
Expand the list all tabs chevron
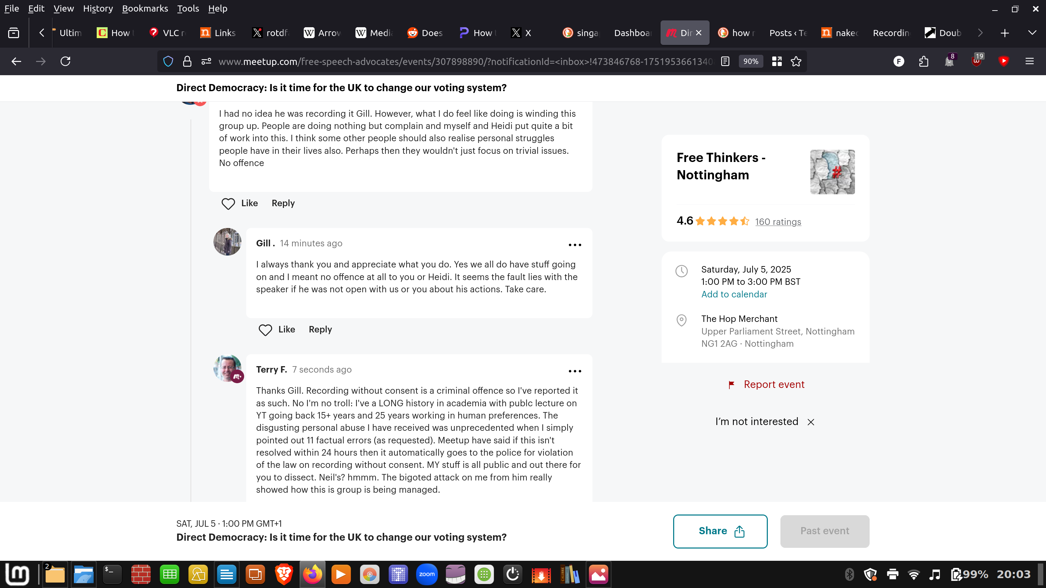pos(1032,32)
